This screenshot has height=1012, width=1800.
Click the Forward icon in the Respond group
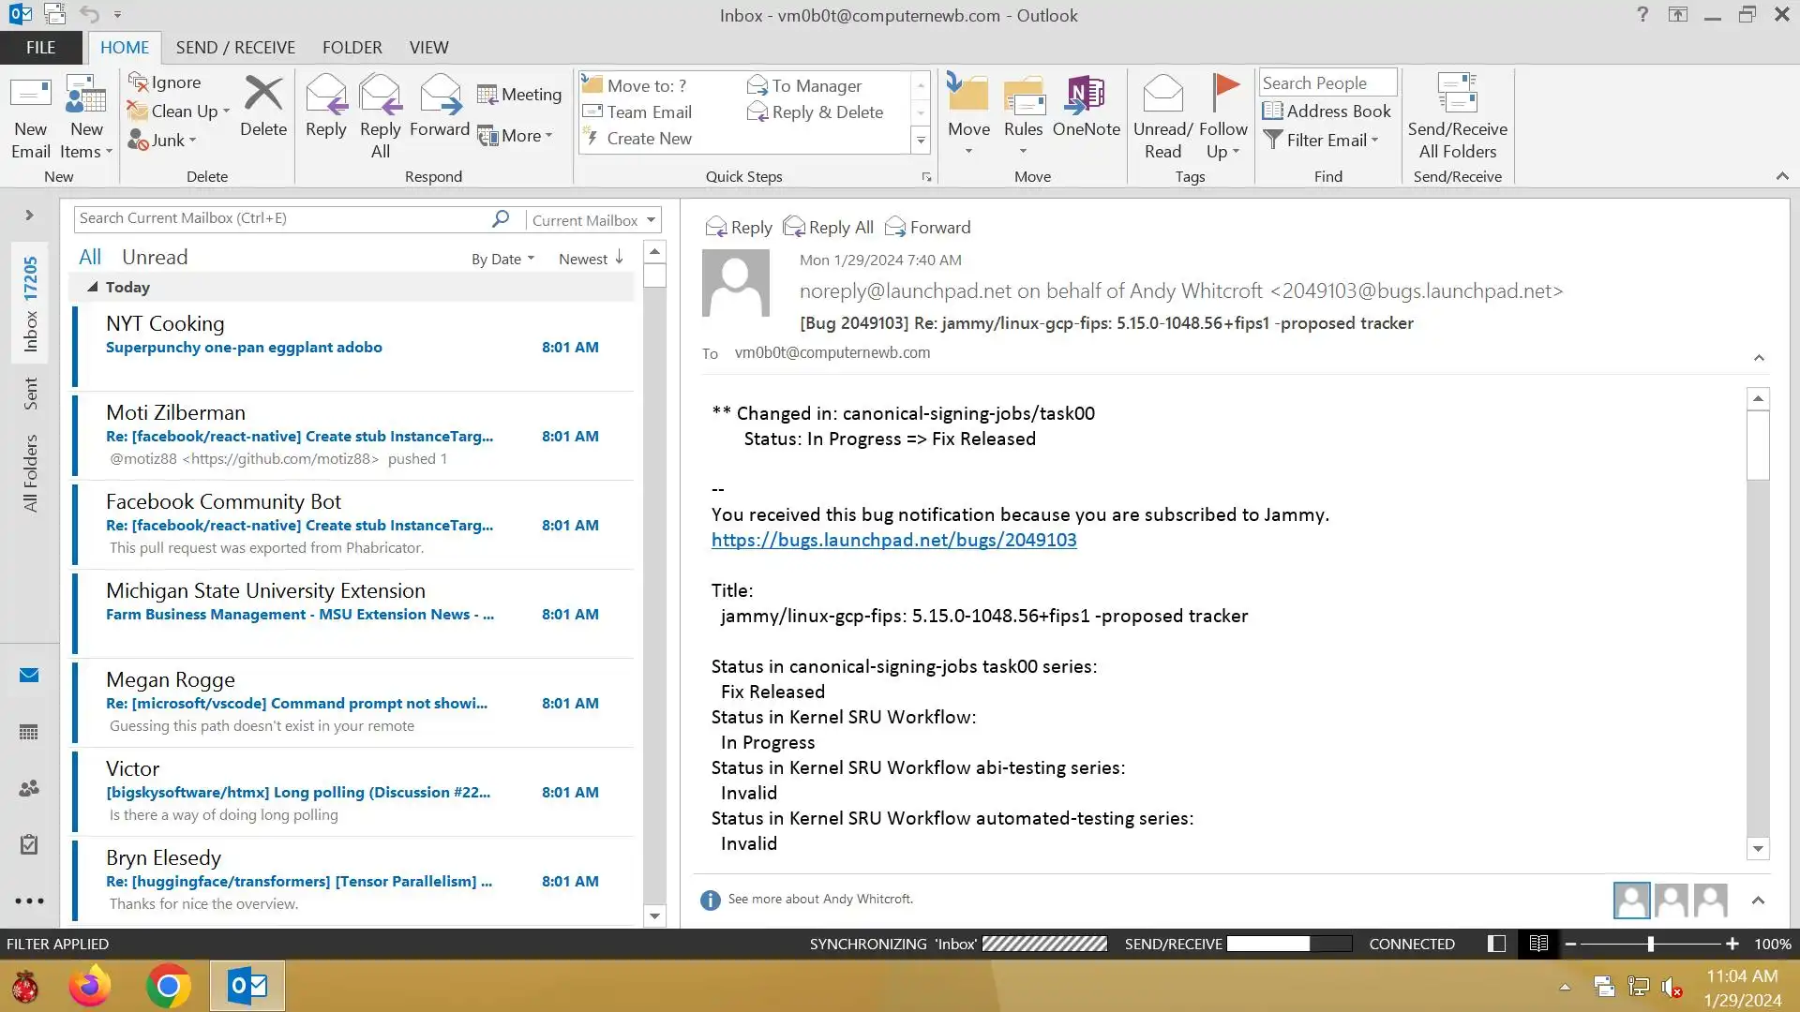pos(439,95)
